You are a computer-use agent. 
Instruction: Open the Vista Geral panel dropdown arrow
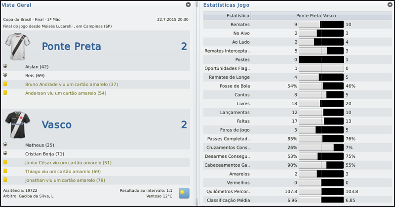(188, 4)
